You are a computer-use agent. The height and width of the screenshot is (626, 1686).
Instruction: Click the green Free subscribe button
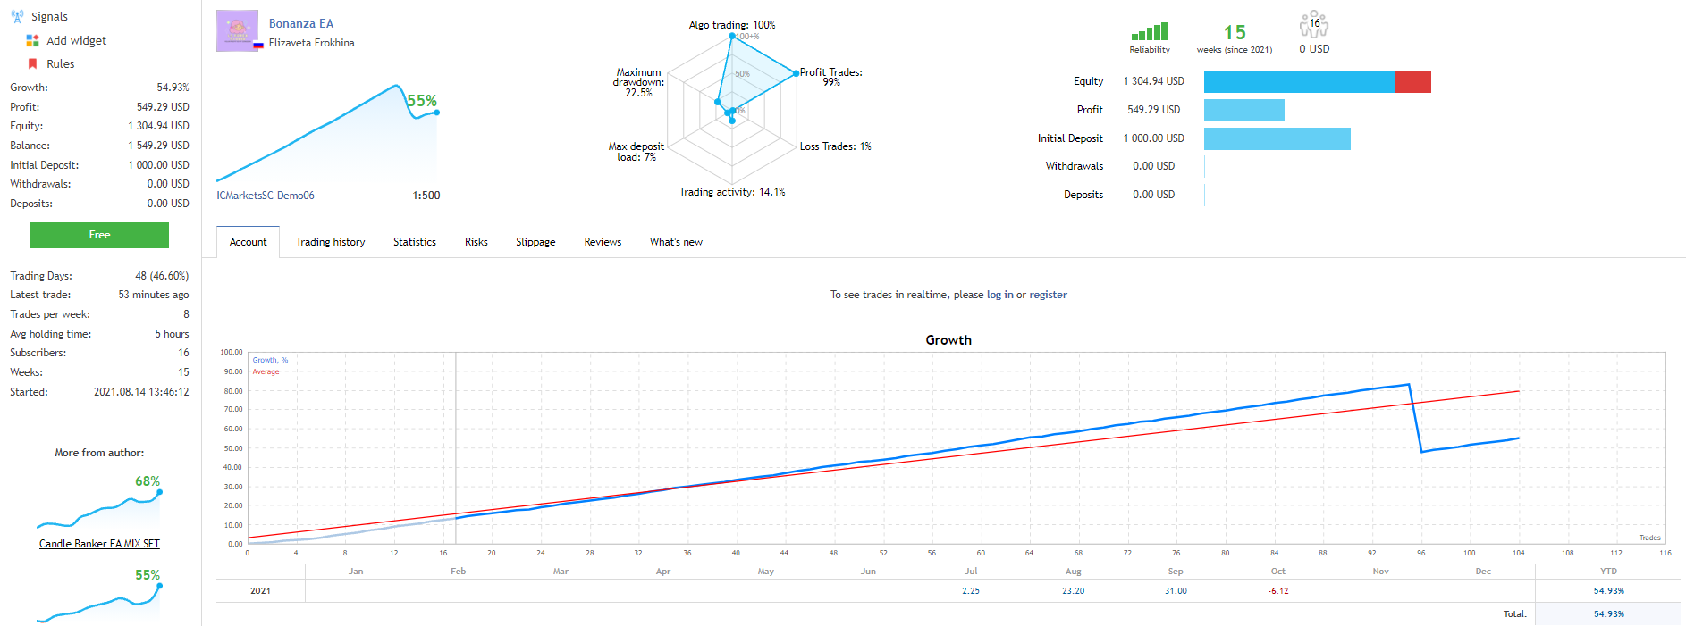(x=99, y=235)
